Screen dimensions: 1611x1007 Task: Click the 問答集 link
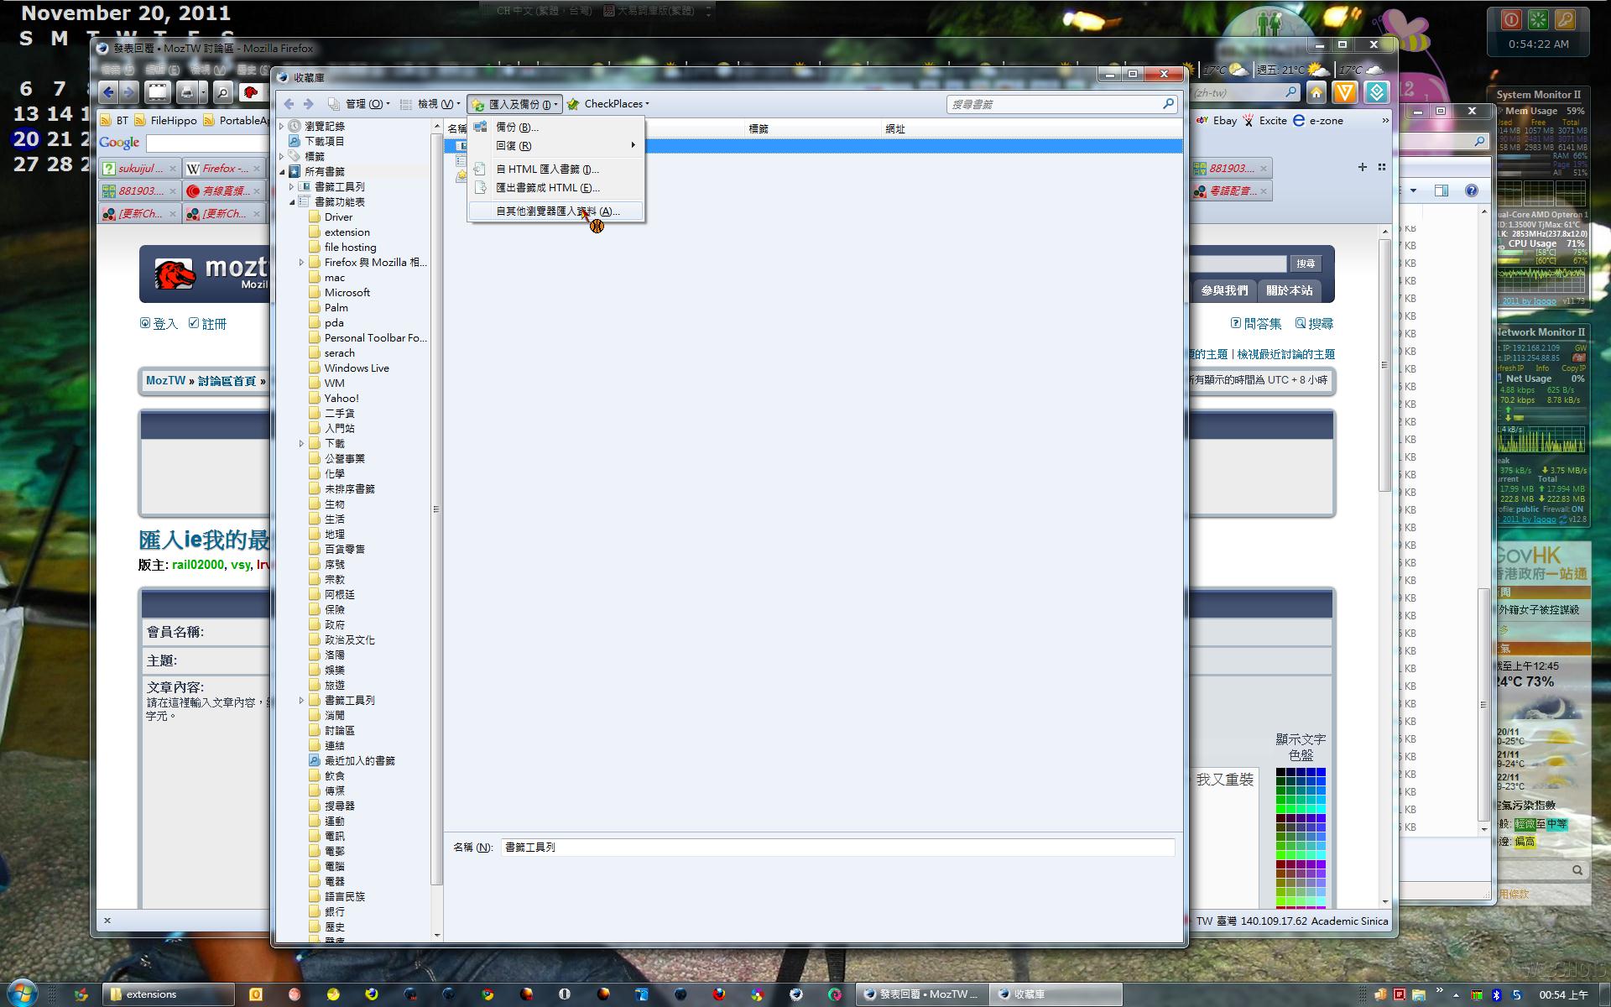pyautogui.click(x=1262, y=324)
